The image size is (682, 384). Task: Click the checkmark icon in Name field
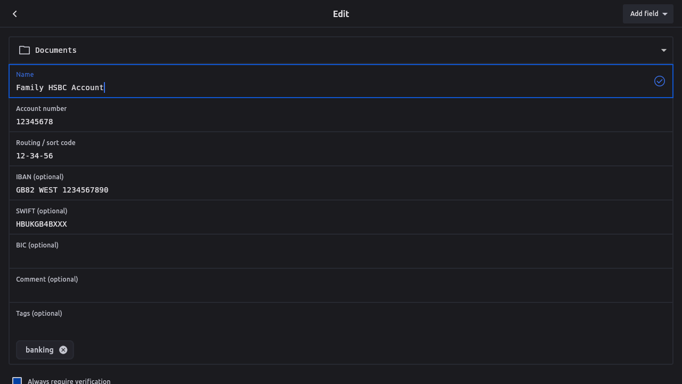[x=660, y=81]
